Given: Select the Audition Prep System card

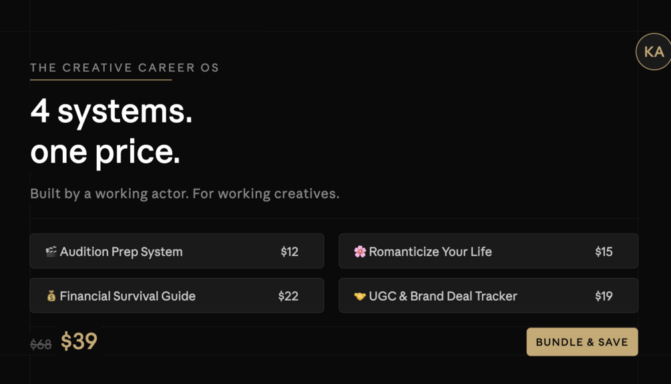Looking at the screenshot, I should [177, 251].
